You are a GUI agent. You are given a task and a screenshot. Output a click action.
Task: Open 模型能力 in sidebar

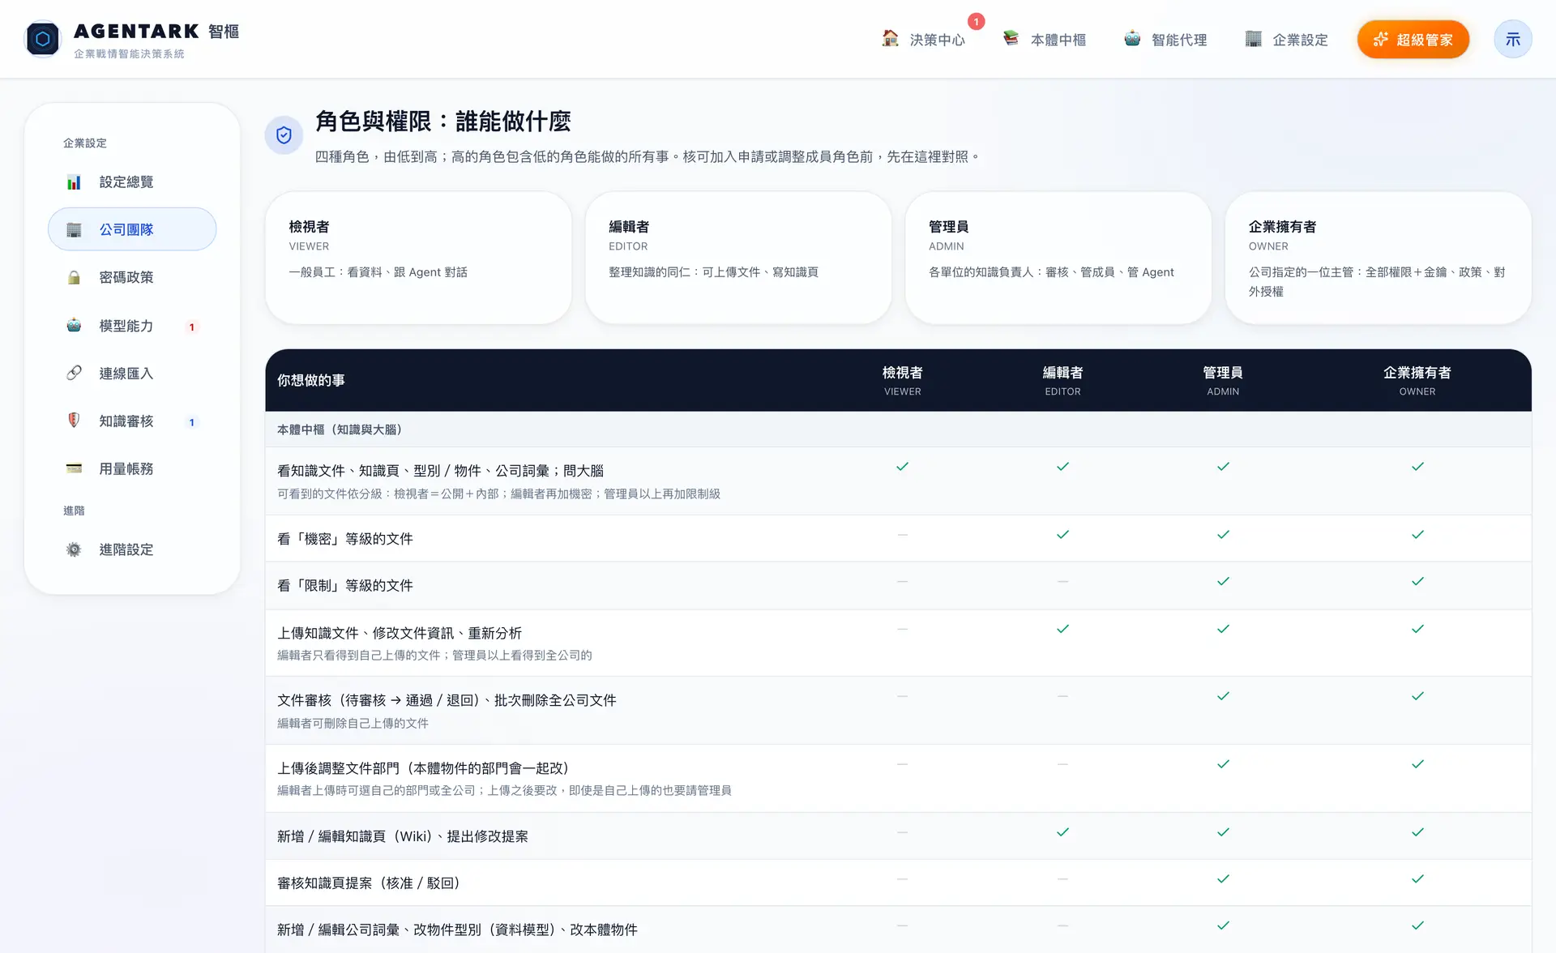click(132, 326)
